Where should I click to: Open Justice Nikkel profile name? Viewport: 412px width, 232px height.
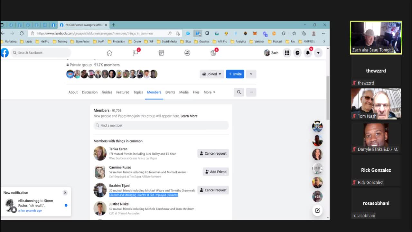119,204
